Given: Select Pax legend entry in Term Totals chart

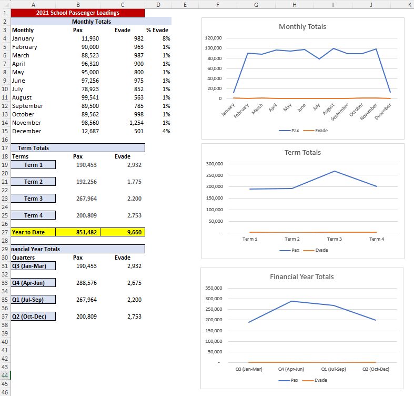Looking at the screenshot, I should (x=289, y=250).
